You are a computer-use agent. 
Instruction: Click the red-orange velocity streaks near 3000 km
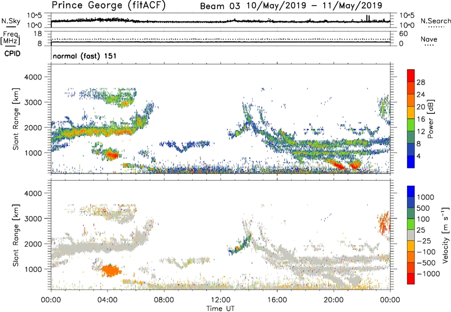pos(384,222)
